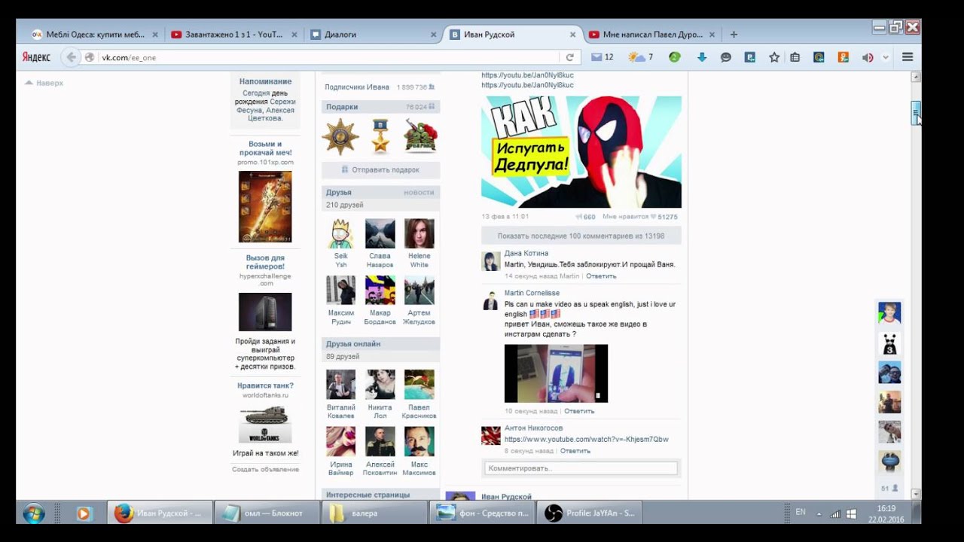Open friend Helene White's avatar
Viewport: 964px width, 542px height.
tap(419, 233)
